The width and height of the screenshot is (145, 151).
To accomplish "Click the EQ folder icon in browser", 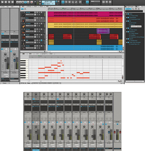I will tap(128, 21).
